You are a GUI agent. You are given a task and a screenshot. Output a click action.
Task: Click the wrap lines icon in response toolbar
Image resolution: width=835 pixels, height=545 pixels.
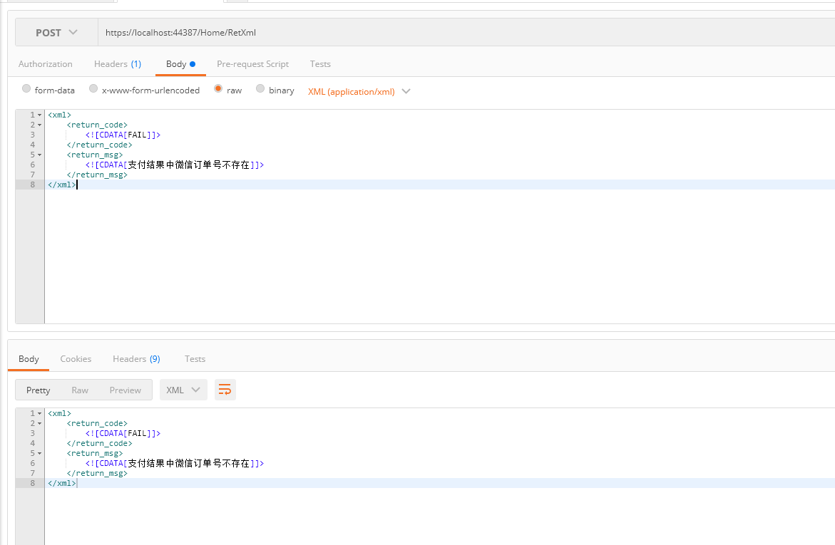[x=225, y=390]
